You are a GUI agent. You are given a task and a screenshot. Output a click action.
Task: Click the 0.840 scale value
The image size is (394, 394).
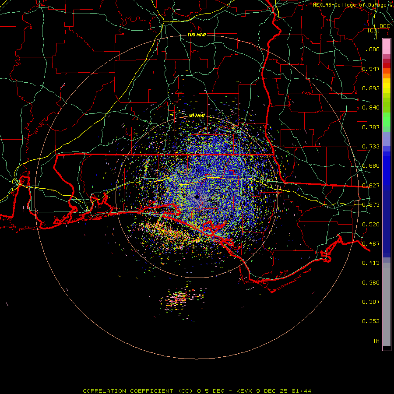[x=371, y=108]
